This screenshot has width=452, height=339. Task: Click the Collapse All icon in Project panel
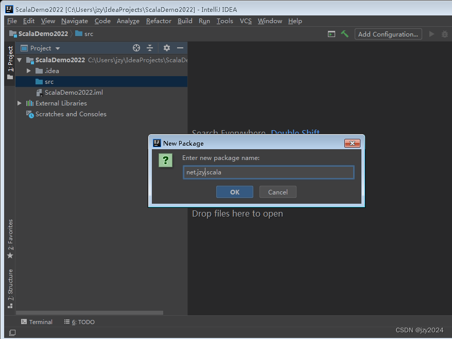pyautogui.click(x=150, y=48)
